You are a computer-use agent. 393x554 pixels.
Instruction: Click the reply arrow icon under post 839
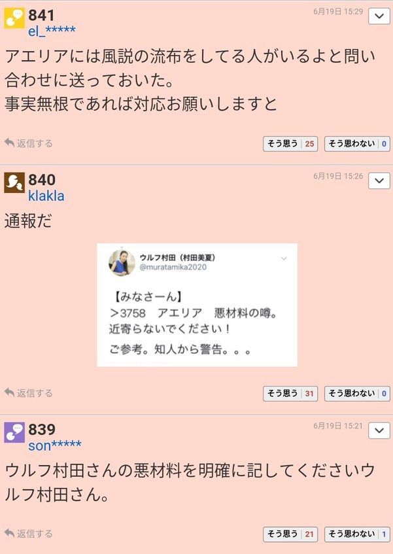(x=10, y=533)
